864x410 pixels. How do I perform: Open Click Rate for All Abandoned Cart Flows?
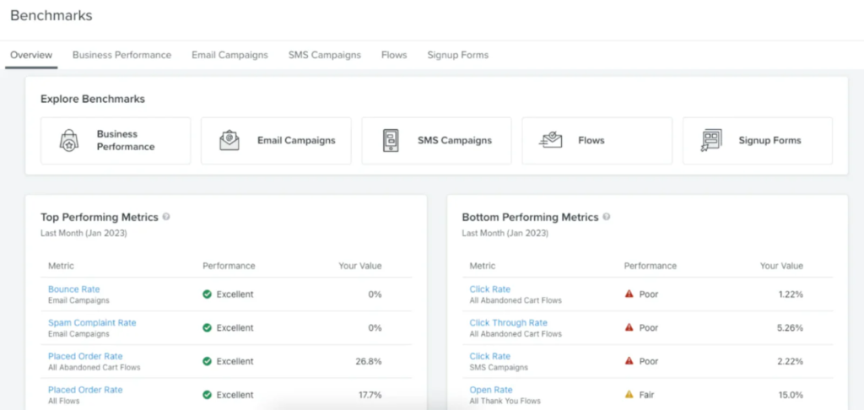[490, 289]
